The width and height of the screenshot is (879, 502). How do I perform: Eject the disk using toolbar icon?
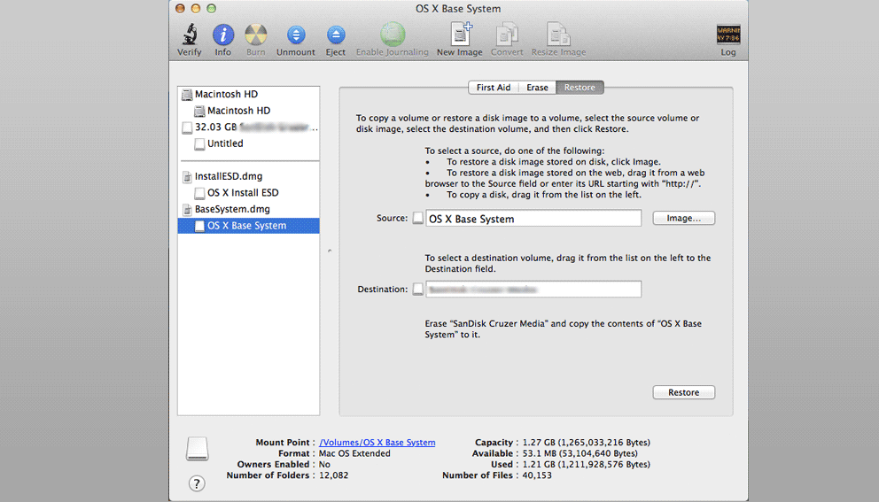point(336,35)
